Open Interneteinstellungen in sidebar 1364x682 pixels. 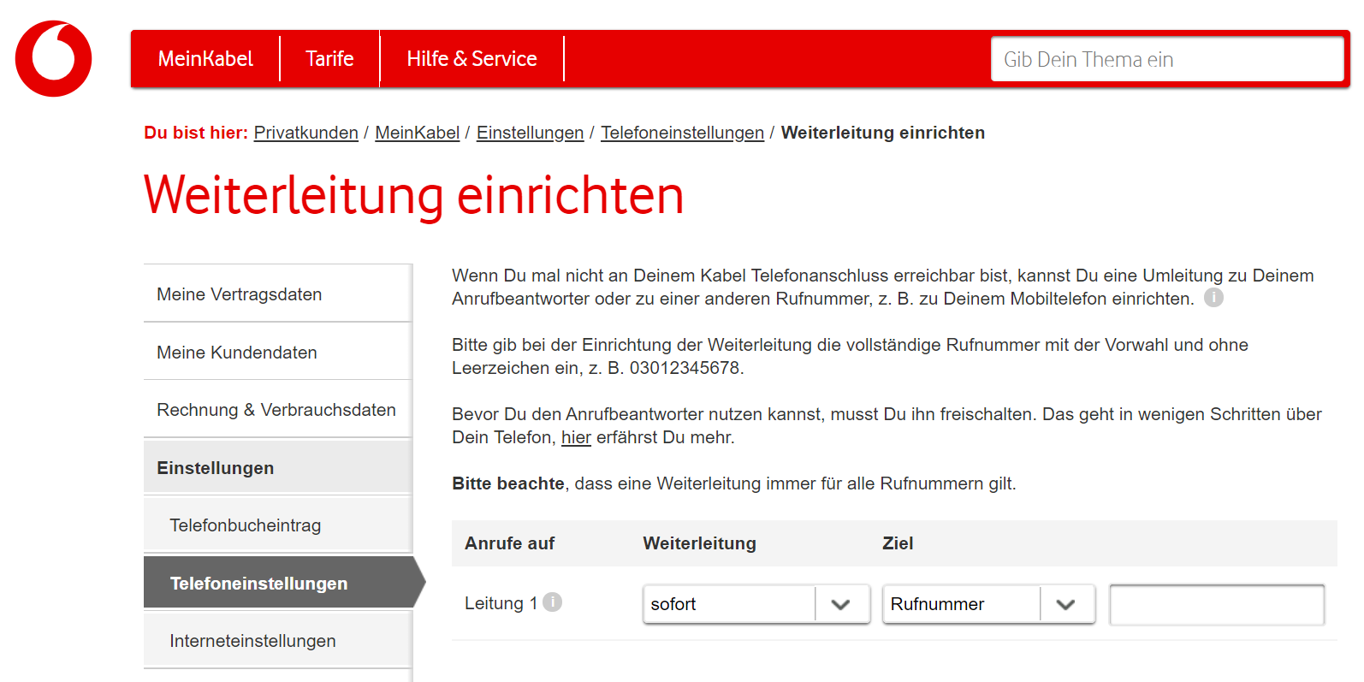[x=278, y=641]
